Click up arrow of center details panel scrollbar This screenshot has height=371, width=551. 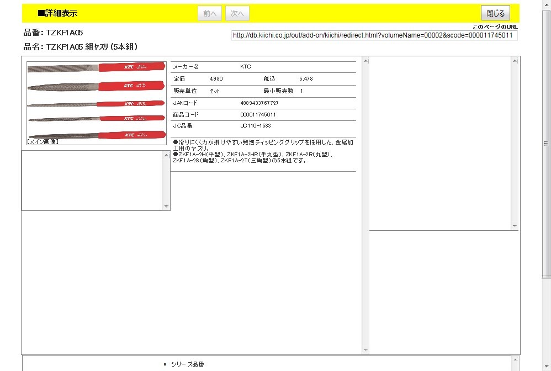pos(365,61)
